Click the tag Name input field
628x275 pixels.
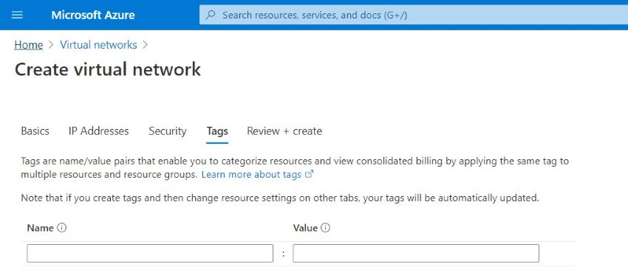[150, 254]
